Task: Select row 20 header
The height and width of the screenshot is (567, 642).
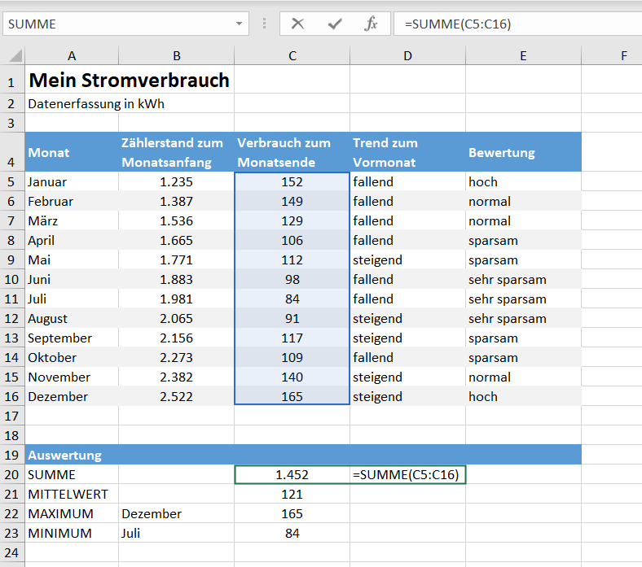Action: pyautogui.click(x=11, y=474)
